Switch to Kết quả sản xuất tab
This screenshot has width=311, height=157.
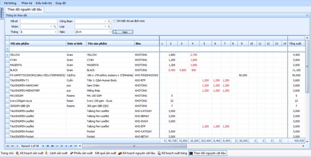(x=106, y=153)
